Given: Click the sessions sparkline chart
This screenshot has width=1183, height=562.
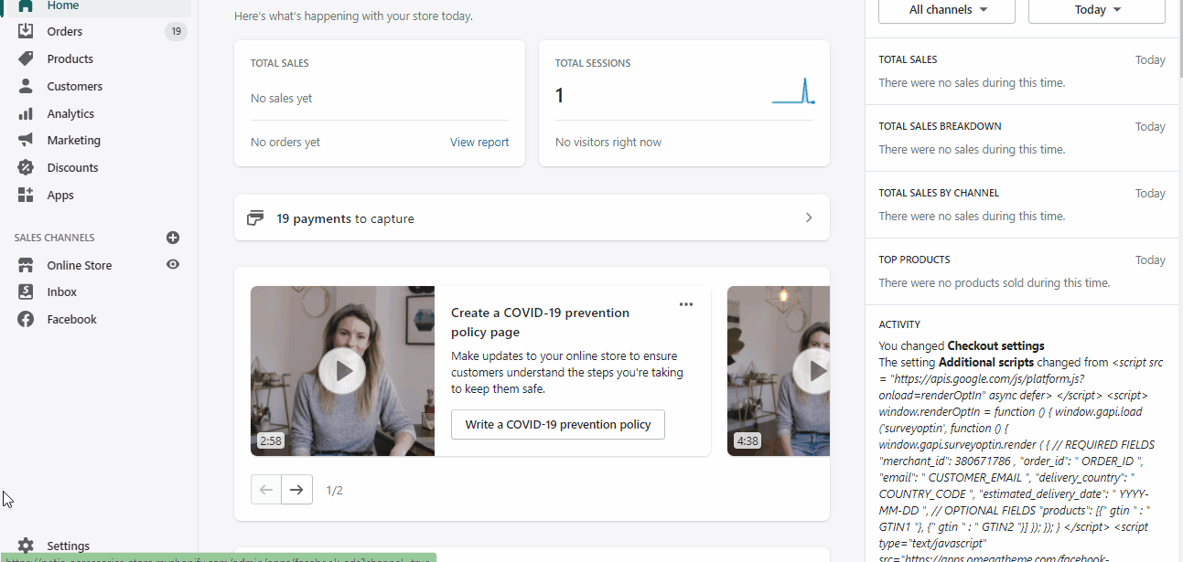Looking at the screenshot, I should point(793,91).
